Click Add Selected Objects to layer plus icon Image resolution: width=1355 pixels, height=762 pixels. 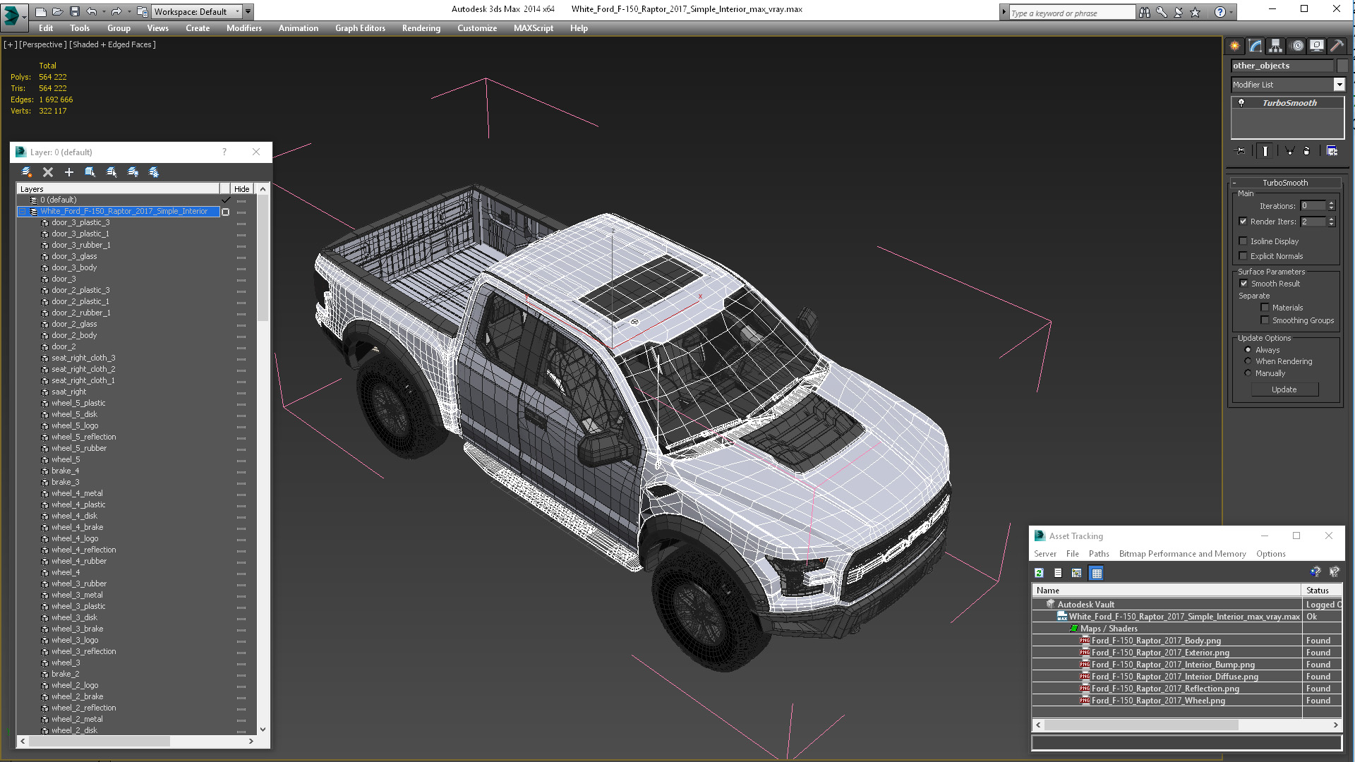(69, 172)
